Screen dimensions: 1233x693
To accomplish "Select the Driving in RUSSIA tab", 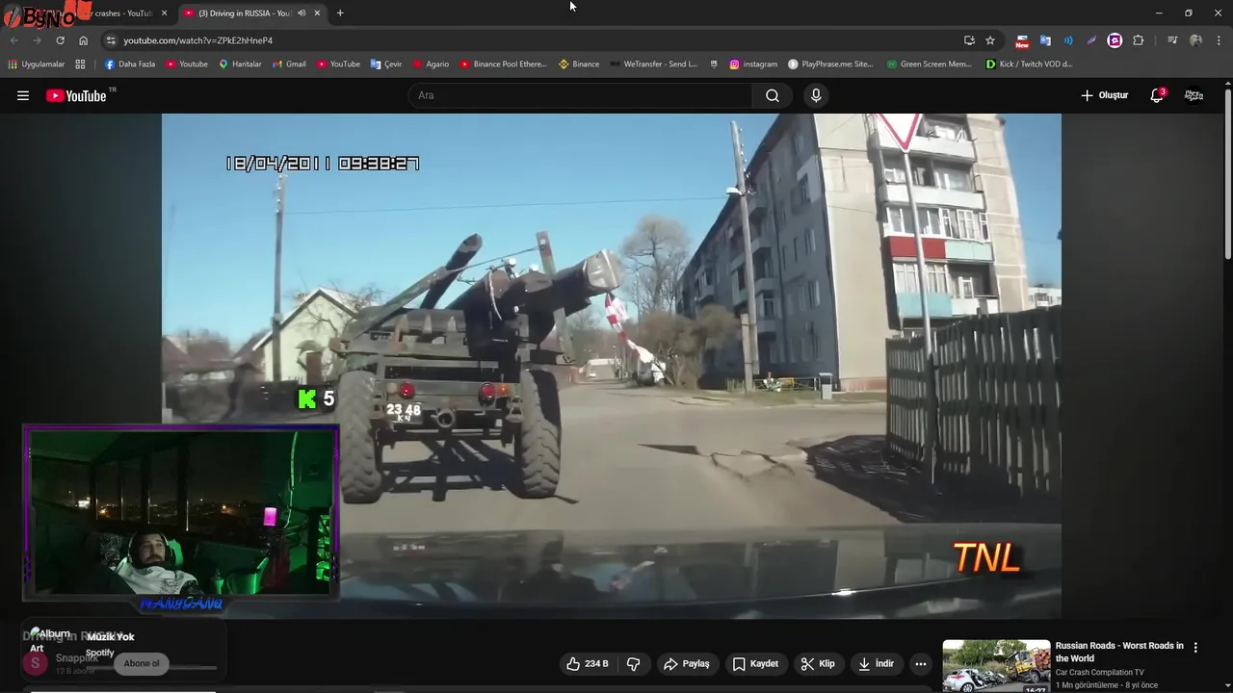I will 245,13.
